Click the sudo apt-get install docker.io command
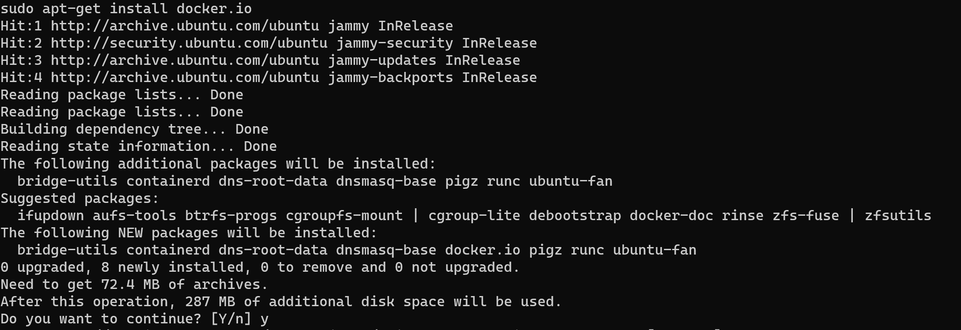This screenshot has width=961, height=330. point(126,8)
